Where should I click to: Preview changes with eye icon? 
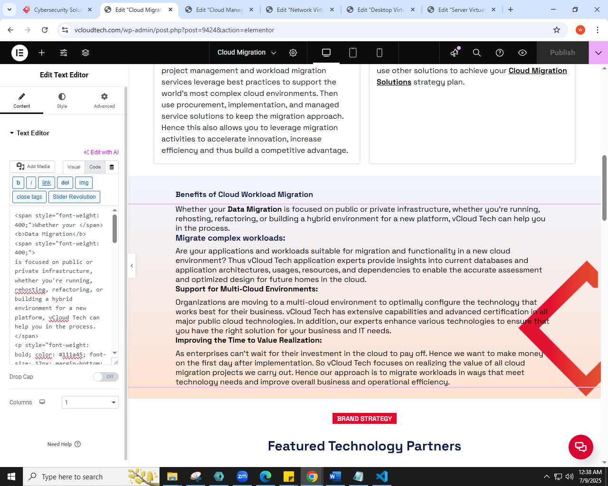pyautogui.click(x=522, y=53)
